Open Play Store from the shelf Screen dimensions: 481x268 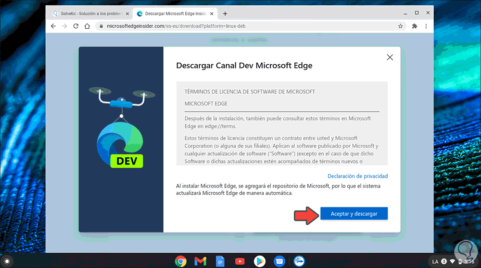point(260,261)
